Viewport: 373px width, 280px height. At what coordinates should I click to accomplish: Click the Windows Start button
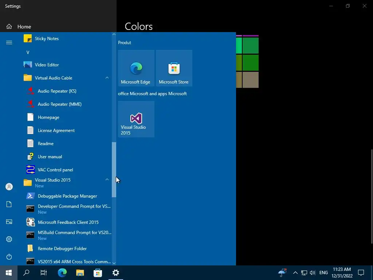(9, 273)
